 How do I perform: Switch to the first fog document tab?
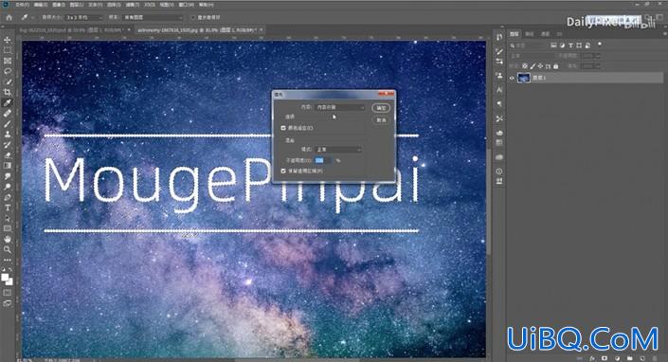72,29
